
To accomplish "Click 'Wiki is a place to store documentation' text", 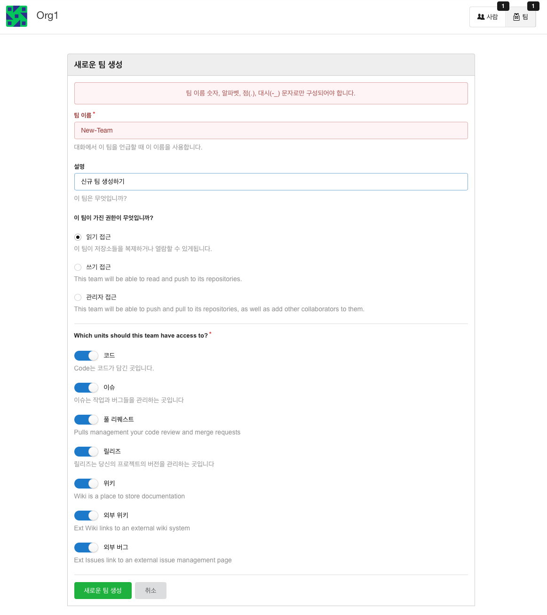I will pyautogui.click(x=129, y=496).
